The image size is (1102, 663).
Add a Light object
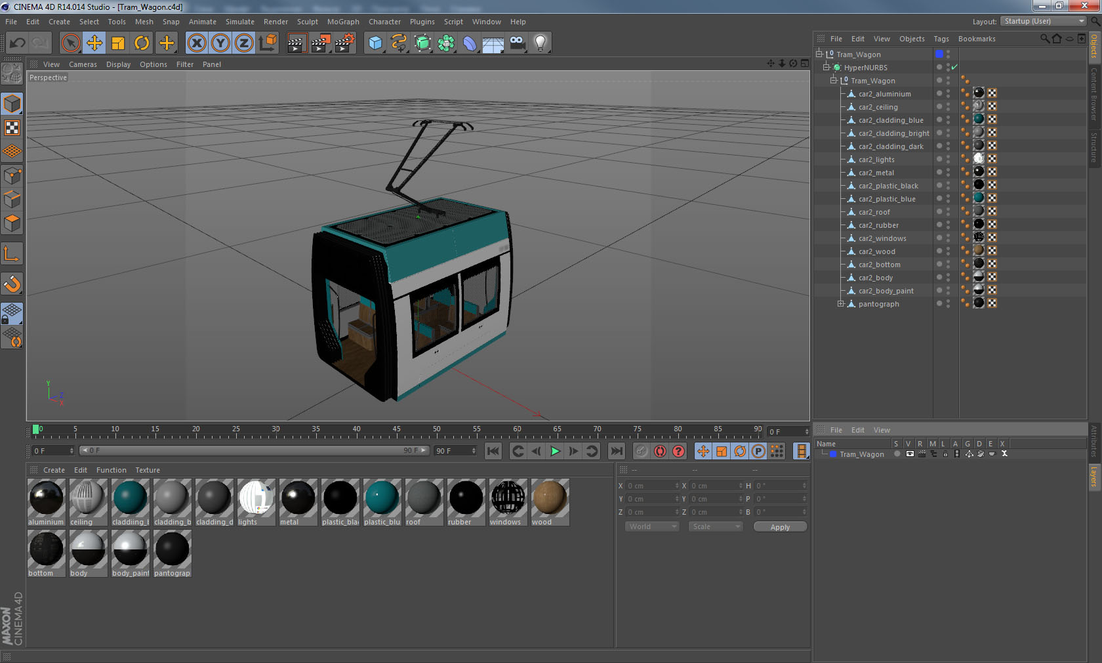pos(541,43)
